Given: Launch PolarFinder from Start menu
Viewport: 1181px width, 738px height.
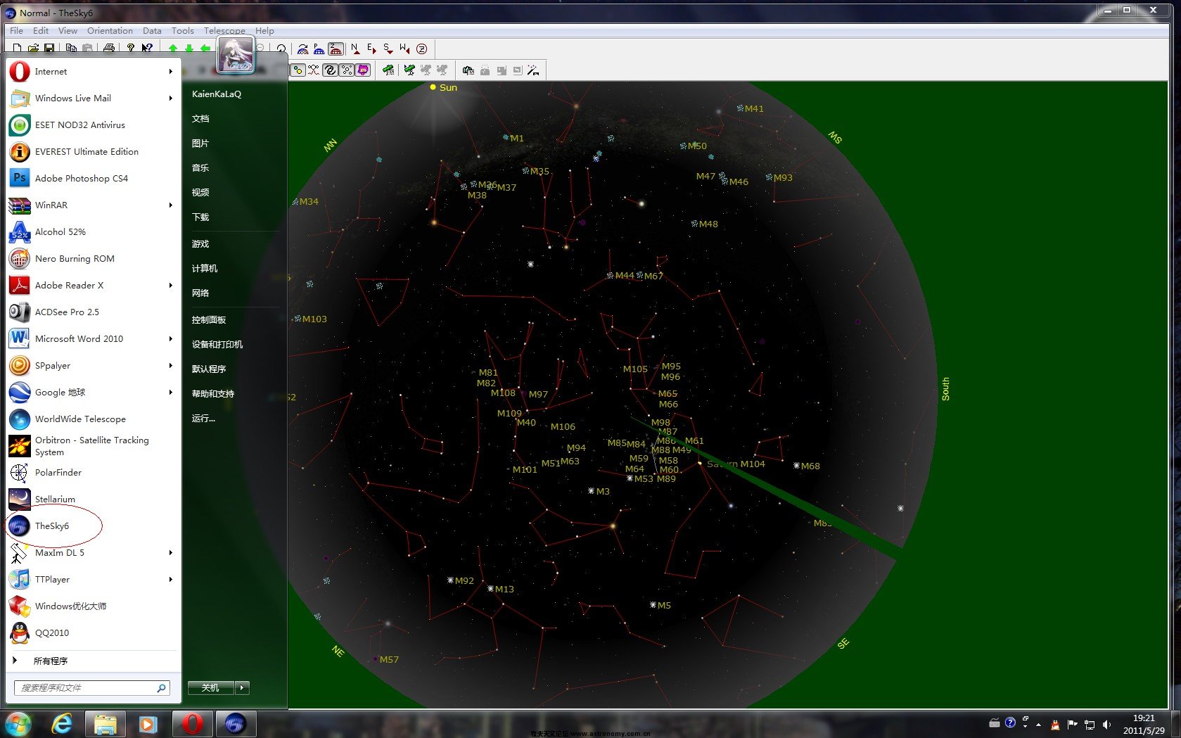Looking at the screenshot, I should click(93, 472).
